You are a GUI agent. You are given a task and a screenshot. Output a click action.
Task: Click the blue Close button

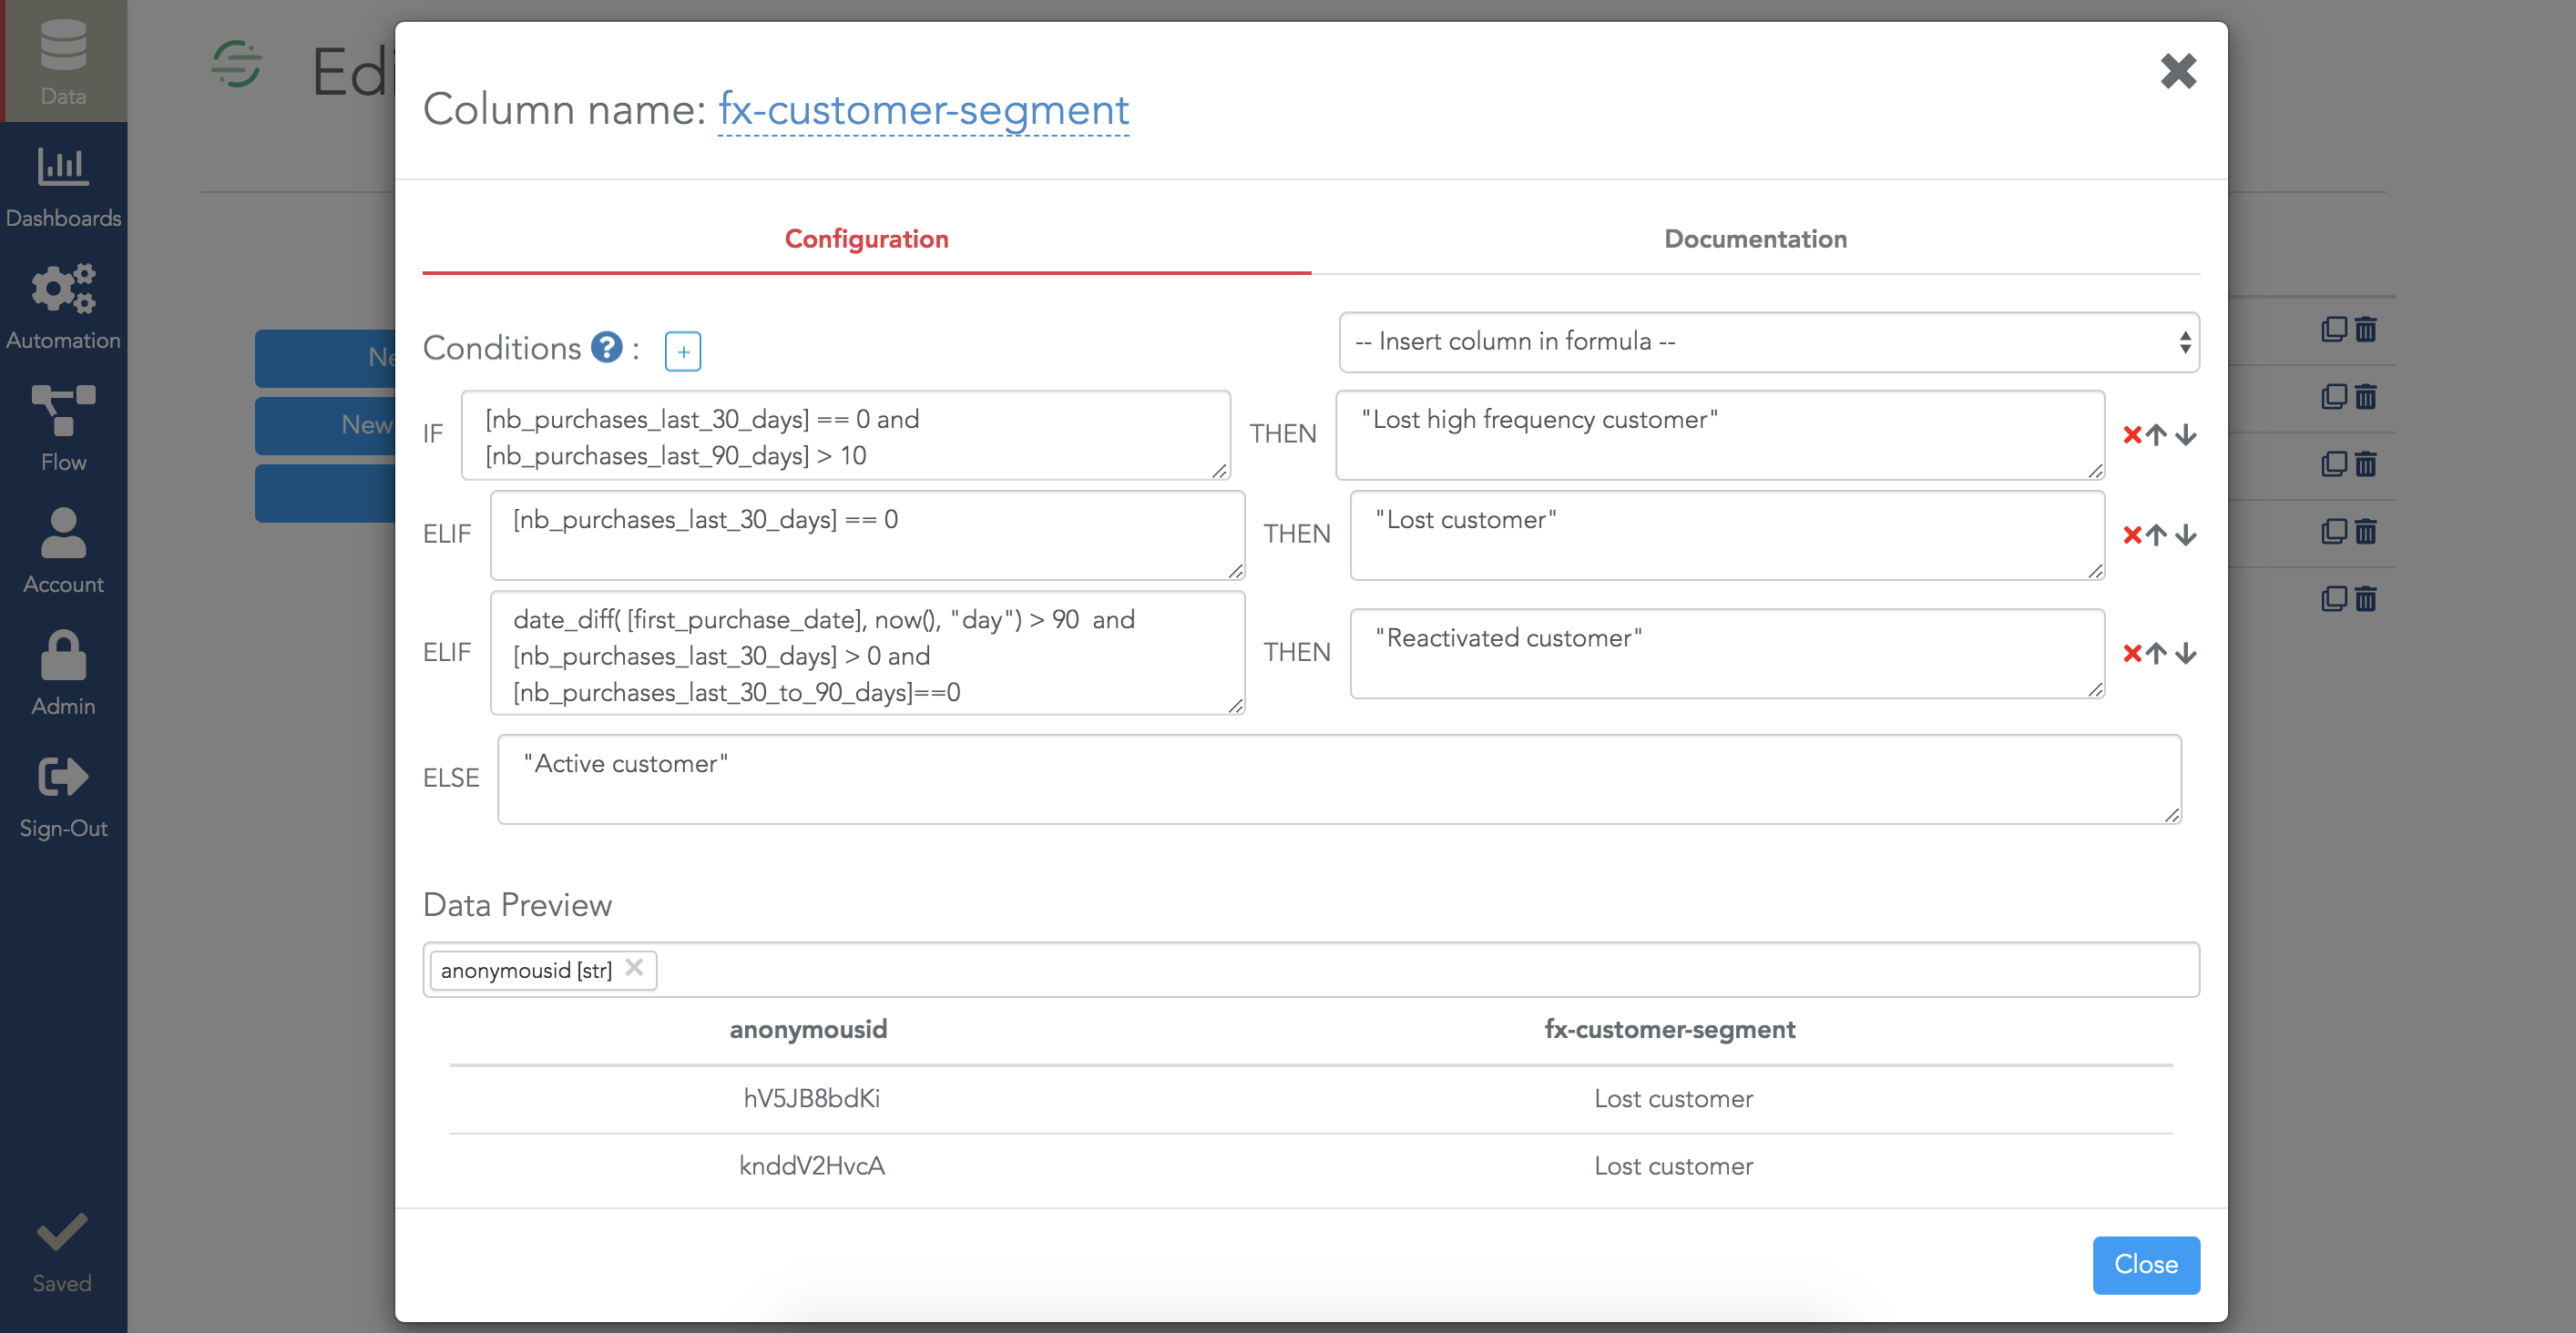pyautogui.click(x=2146, y=1264)
